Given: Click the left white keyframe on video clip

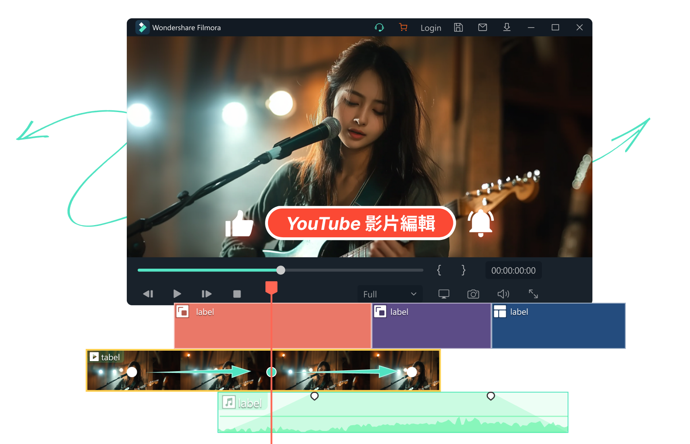Looking at the screenshot, I should tap(132, 372).
